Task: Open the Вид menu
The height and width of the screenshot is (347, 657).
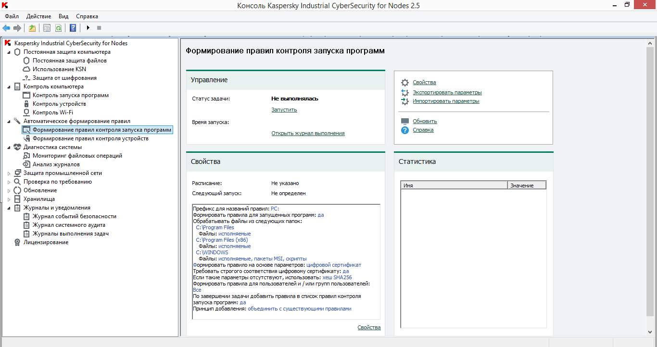Action: click(x=63, y=16)
